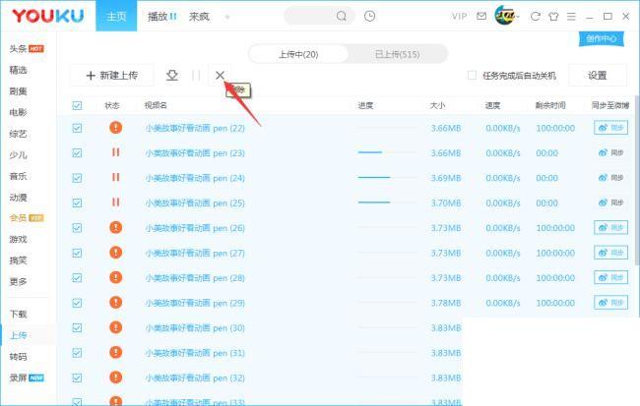Screen dimensions: 640x406
Task: Select 转码 in the left sidebar
Action: [x=19, y=357]
